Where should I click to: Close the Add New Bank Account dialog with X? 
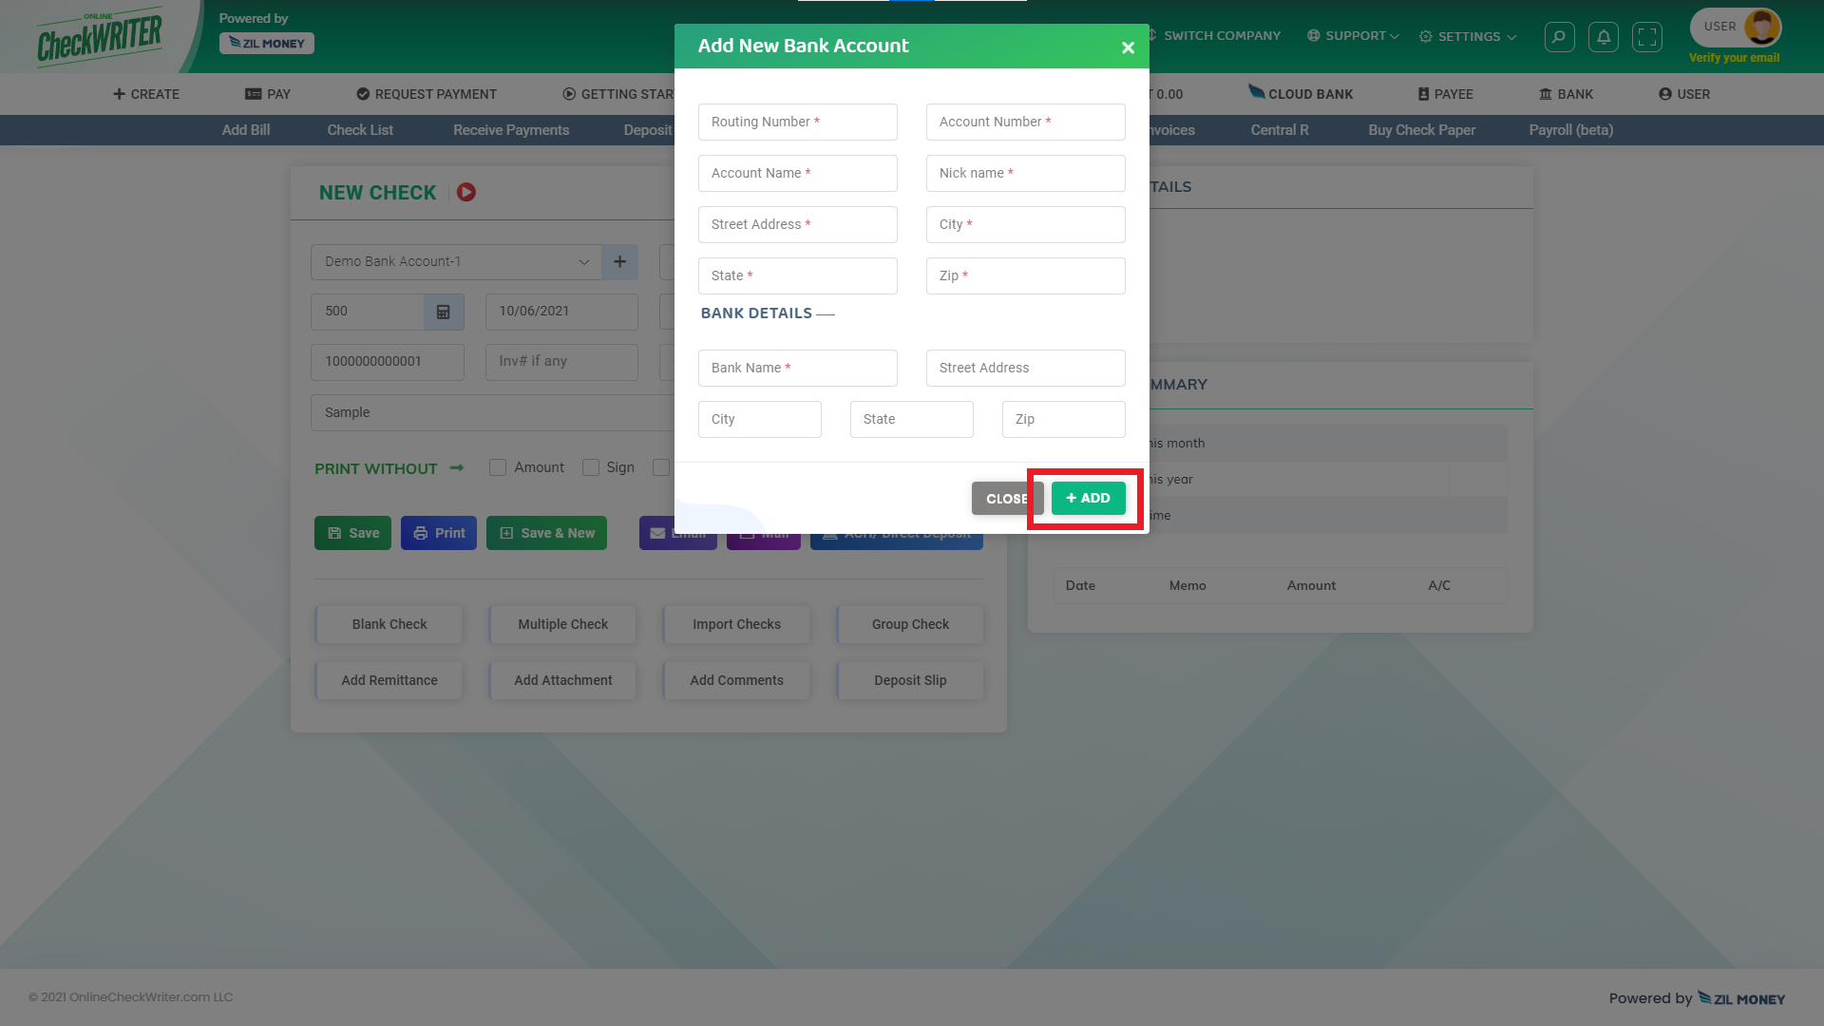1128,47
